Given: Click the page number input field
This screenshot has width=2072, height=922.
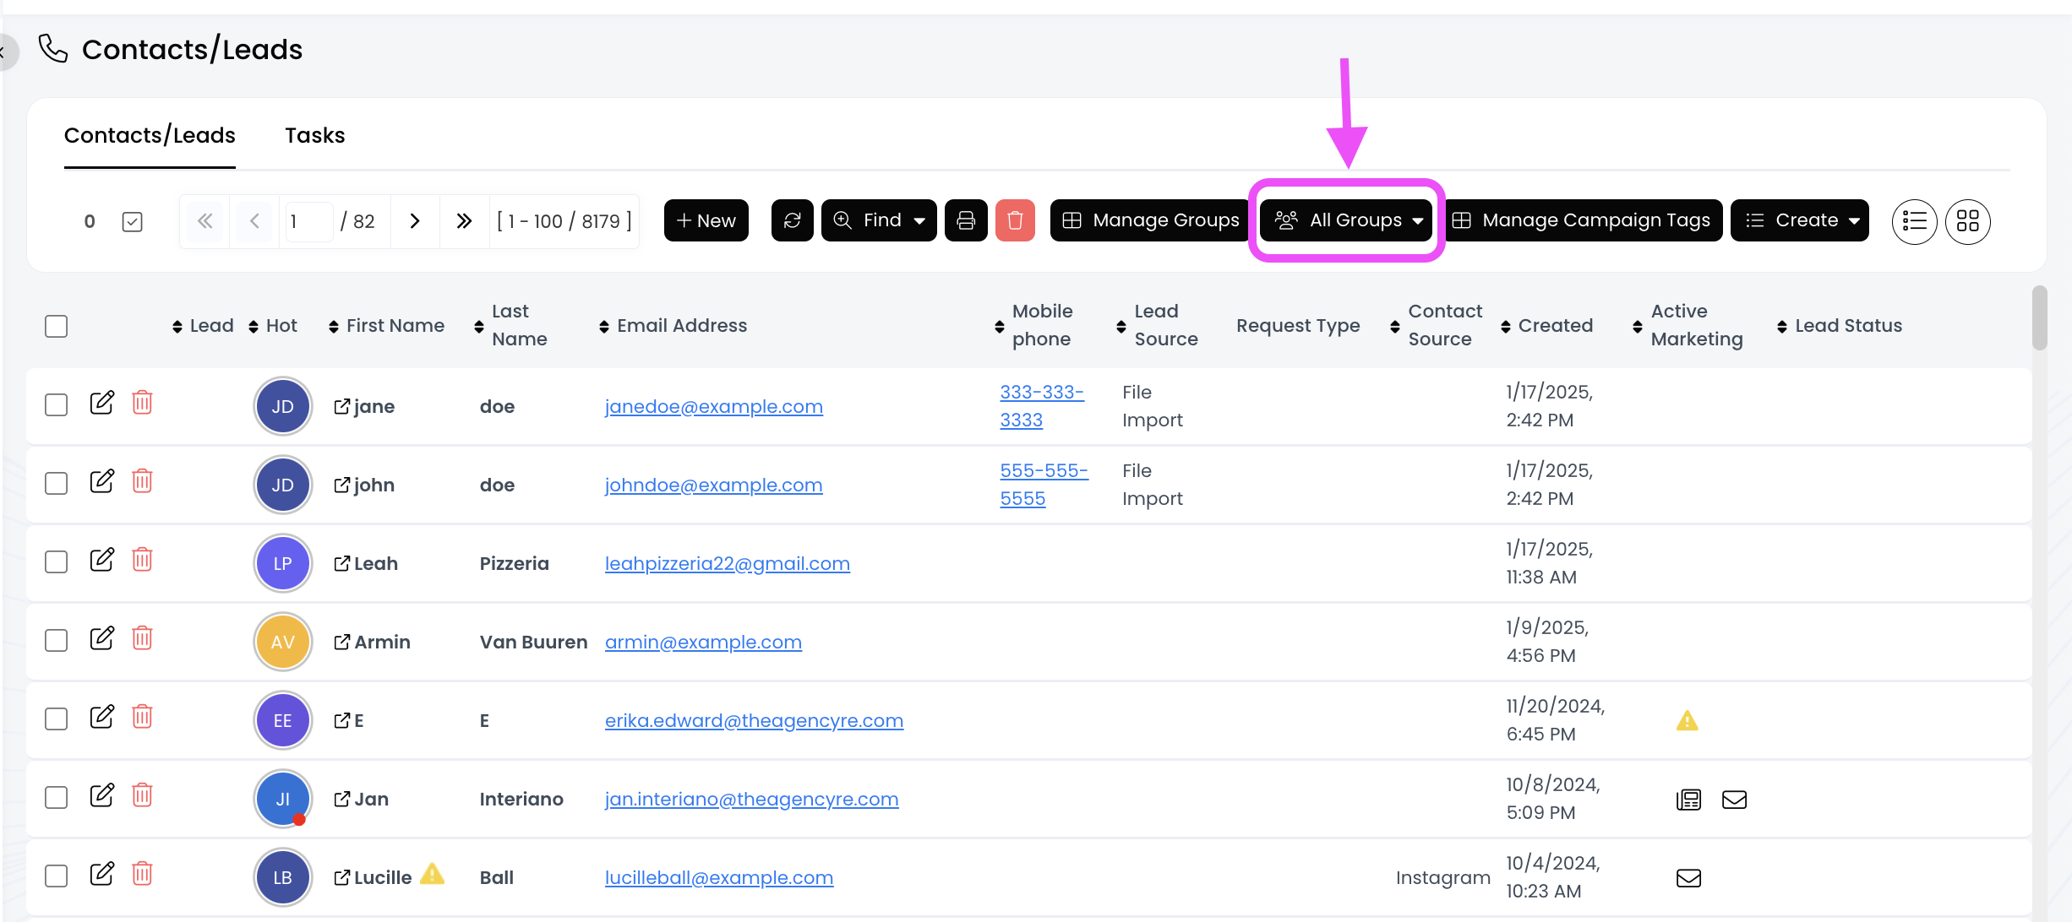Looking at the screenshot, I should 308,221.
